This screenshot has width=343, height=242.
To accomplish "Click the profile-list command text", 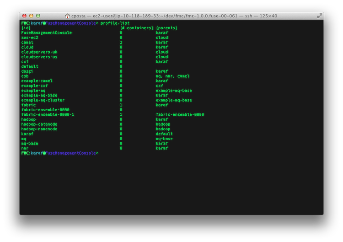I will pos(115,23).
